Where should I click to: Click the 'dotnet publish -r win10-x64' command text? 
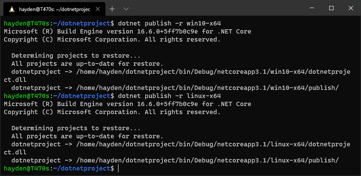(169, 23)
